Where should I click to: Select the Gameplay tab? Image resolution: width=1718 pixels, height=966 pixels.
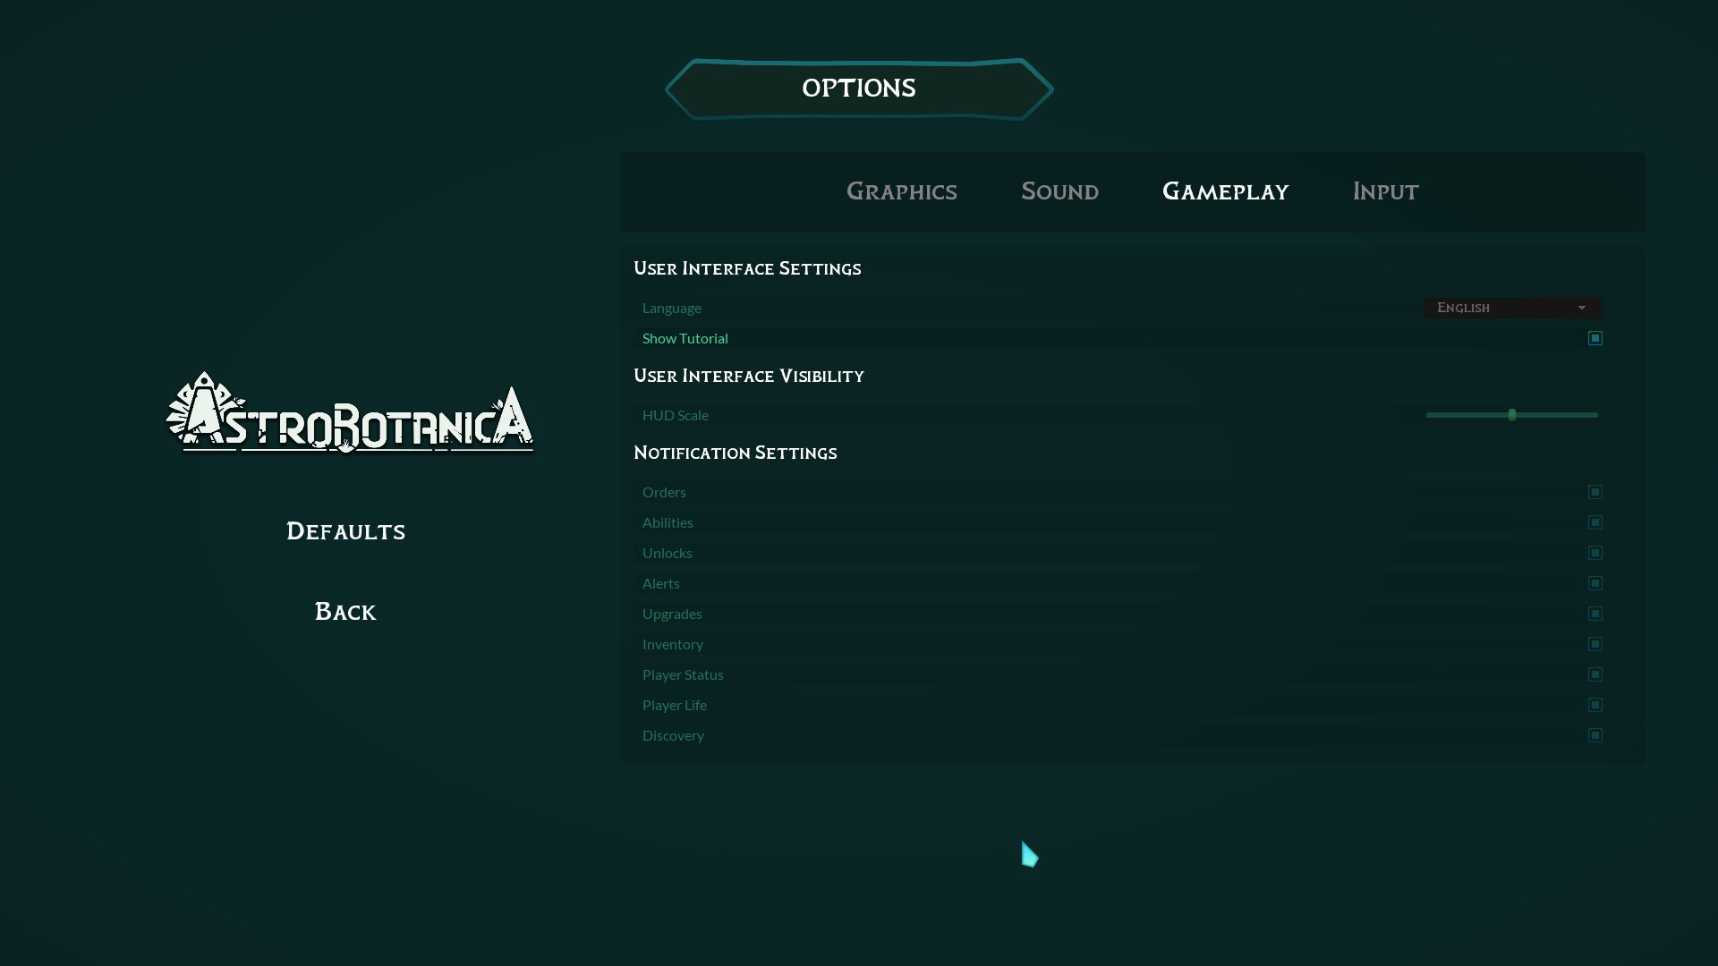coord(1225,191)
